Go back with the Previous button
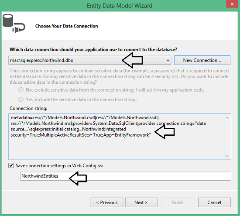This screenshot has height=216, width=240. point(107,202)
